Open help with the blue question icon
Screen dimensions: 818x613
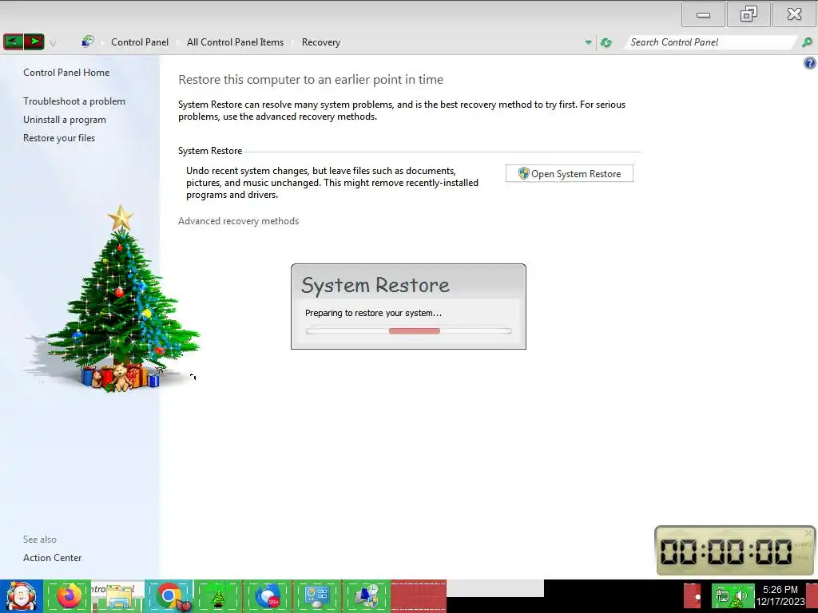(x=810, y=64)
